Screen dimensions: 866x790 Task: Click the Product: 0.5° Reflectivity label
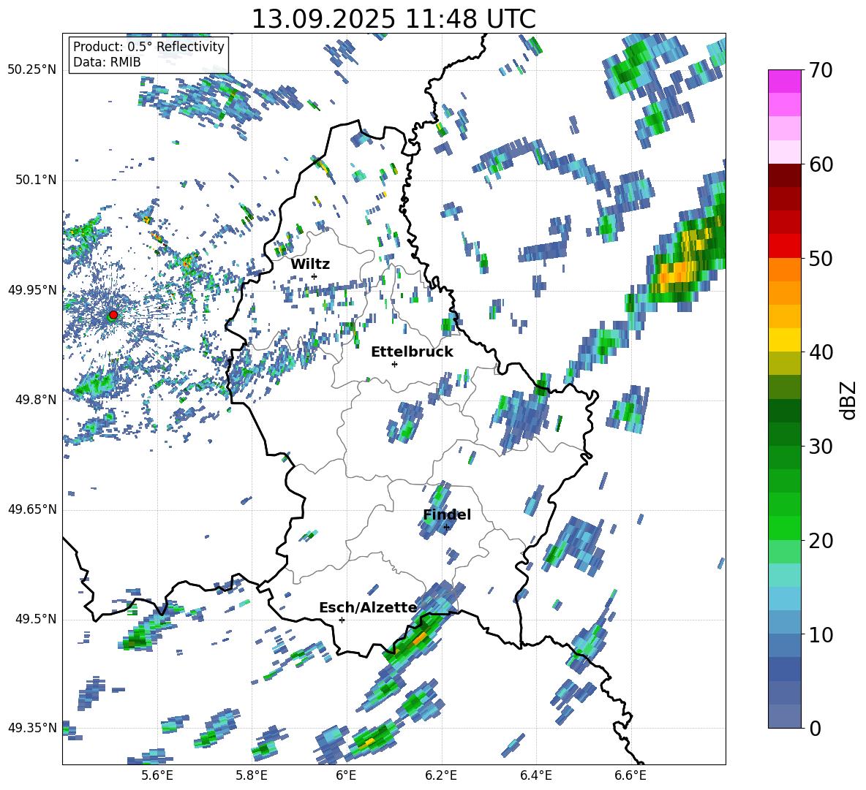point(148,47)
